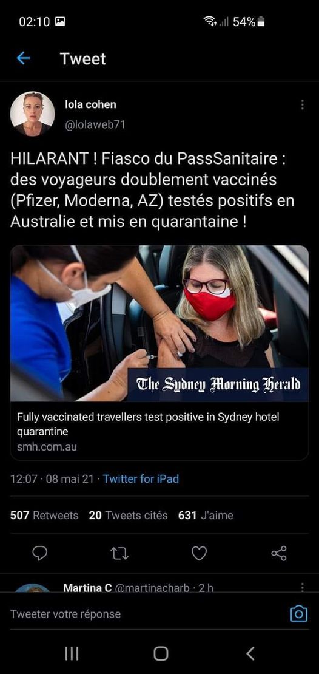
Task: View the 631 J'aime list
Action: click(x=206, y=515)
